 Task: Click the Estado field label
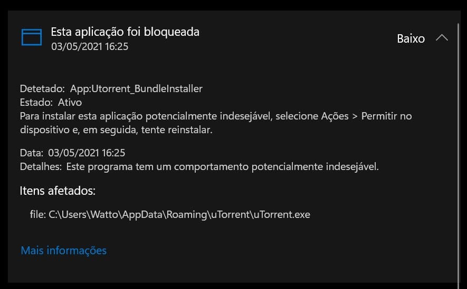[x=36, y=102]
